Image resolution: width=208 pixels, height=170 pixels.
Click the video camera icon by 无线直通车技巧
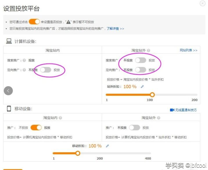tap(172, 110)
